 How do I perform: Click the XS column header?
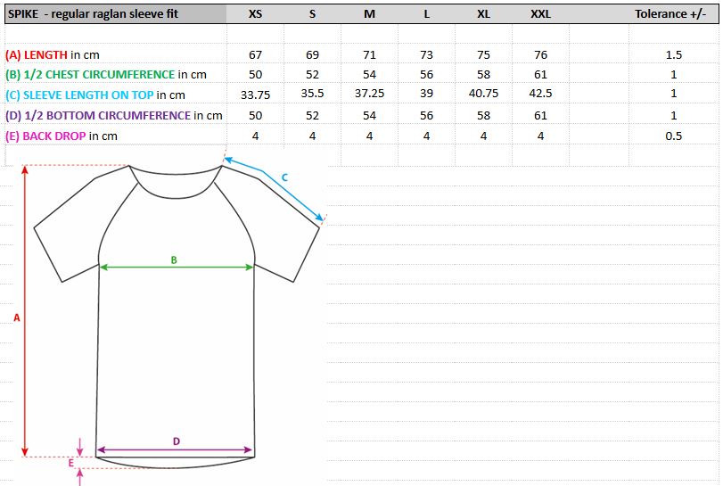(256, 14)
